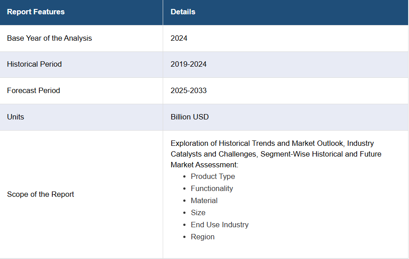
Task: Select the 'Historical Period' row label
Action: [x=34, y=64]
